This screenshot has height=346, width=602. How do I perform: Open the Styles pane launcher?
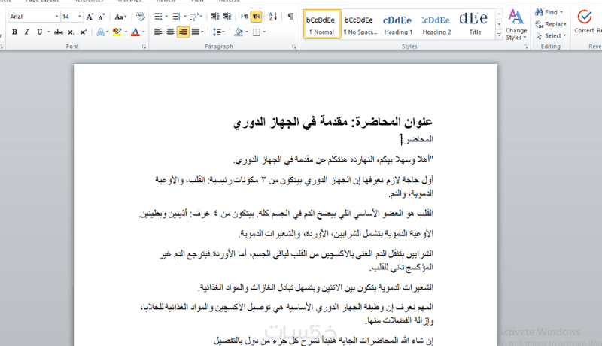pyautogui.click(x=525, y=47)
